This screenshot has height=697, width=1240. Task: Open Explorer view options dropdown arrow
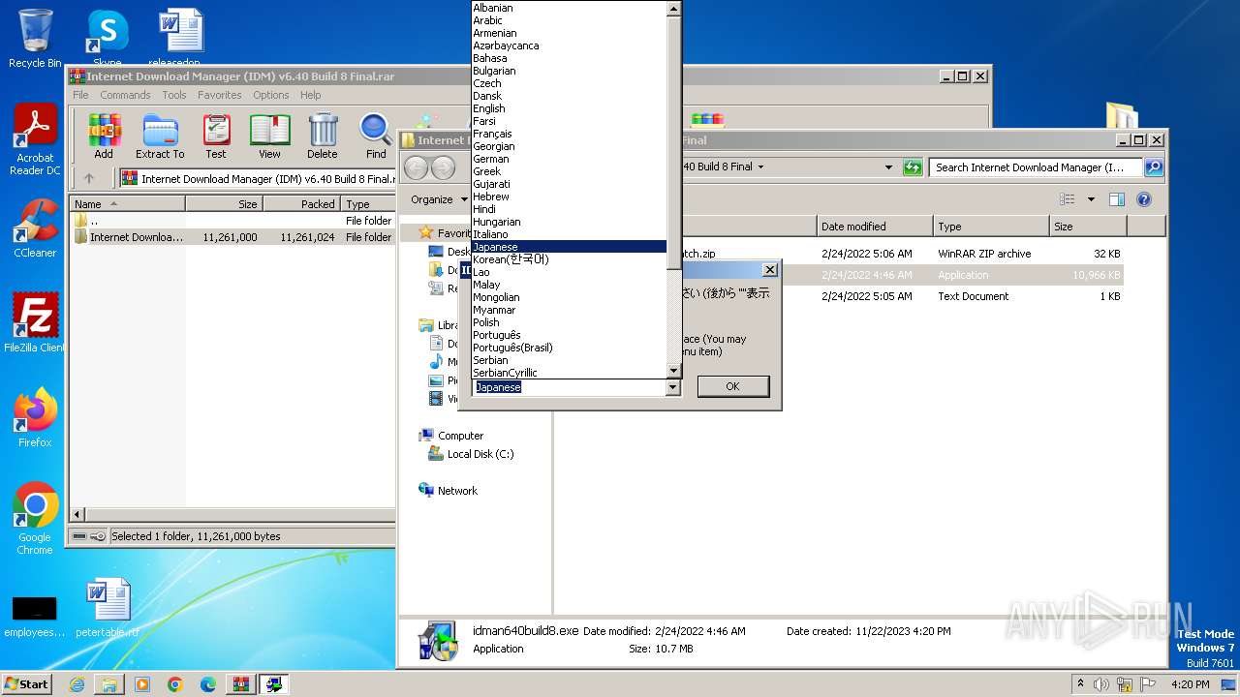point(1091,199)
